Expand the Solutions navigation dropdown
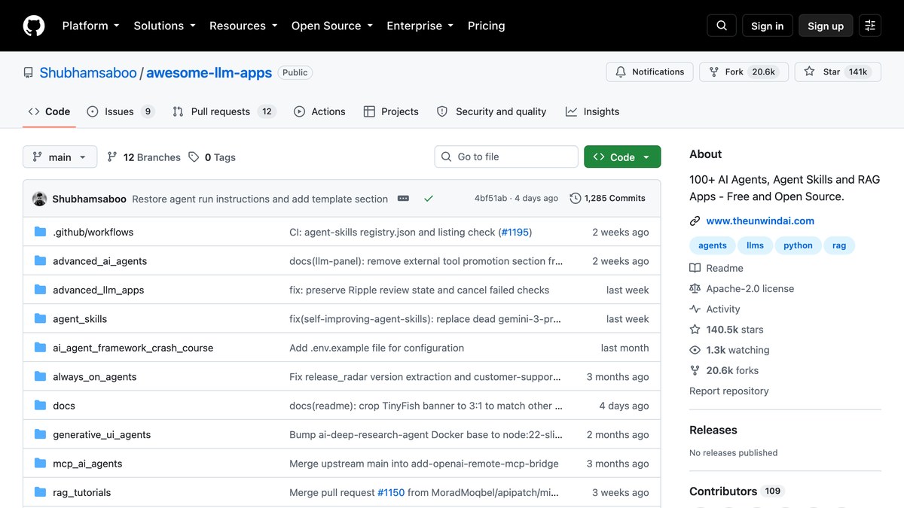 [164, 26]
